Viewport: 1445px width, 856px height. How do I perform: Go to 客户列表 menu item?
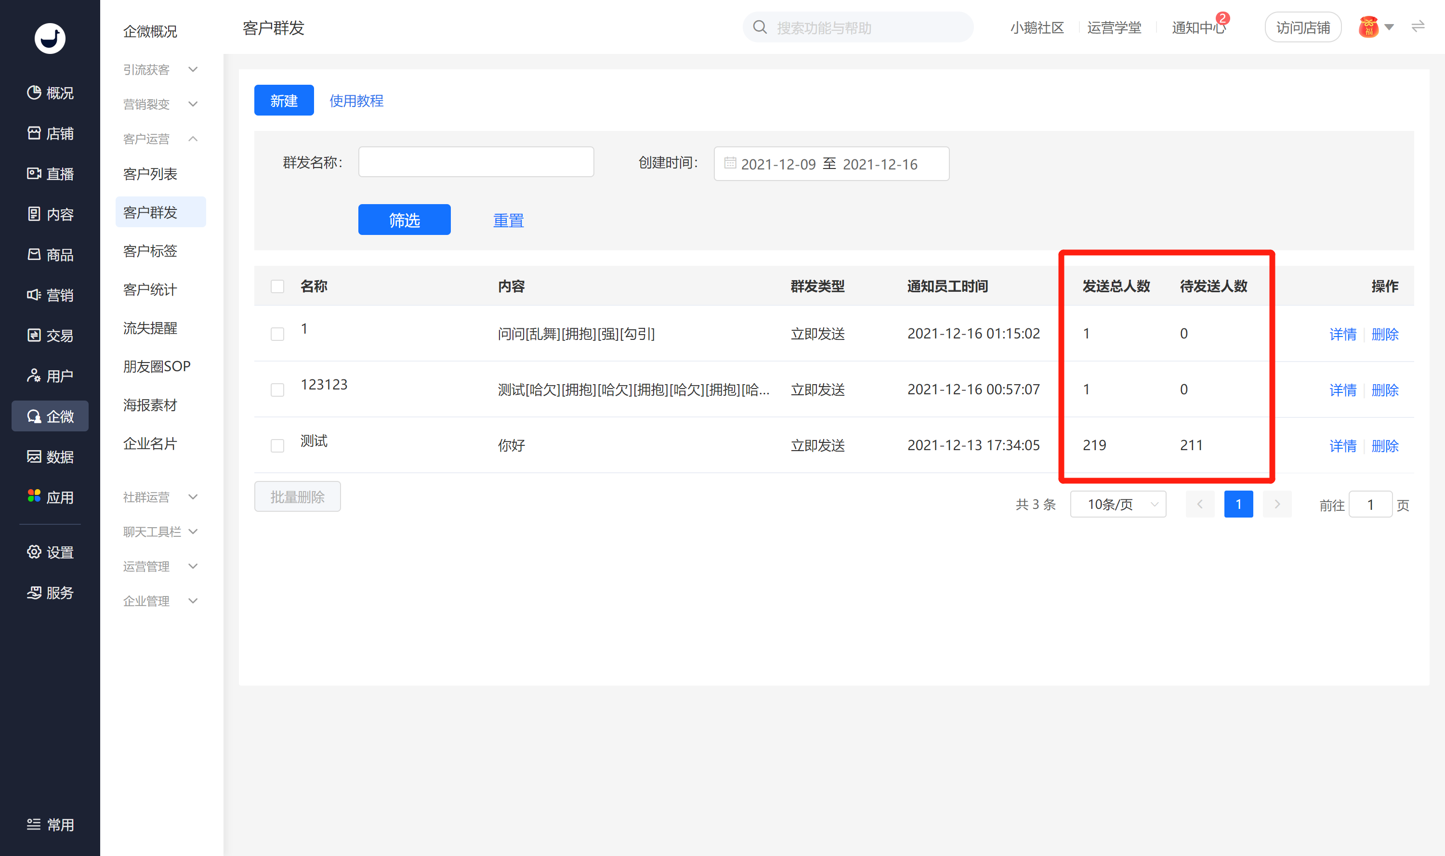click(150, 174)
